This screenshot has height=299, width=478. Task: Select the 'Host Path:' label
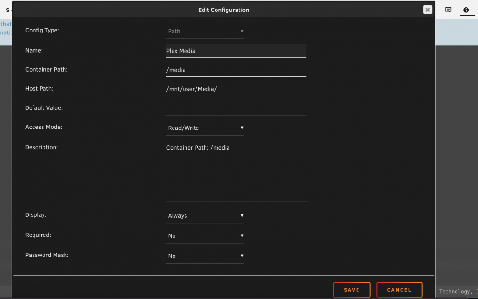pyautogui.click(x=39, y=89)
